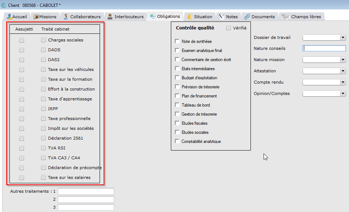Toggle Commentaire de gestion écrit checkbox
The height and width of the screenshot is (212, 349).
177,60
